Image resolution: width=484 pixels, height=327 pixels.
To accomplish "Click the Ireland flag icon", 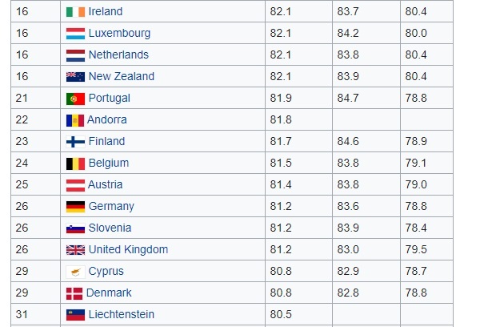I will [75, 12].
